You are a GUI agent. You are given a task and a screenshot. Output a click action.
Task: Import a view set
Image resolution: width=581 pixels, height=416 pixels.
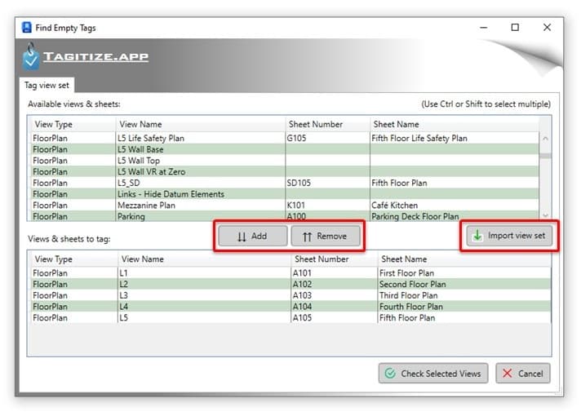click(x=509, y=236)
